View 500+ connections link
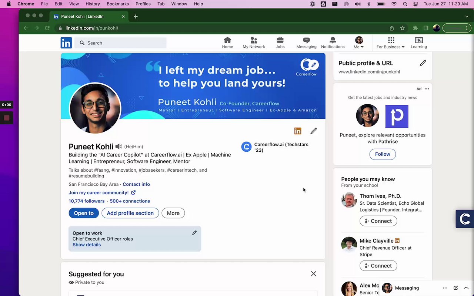This screenshot has width=474, height=296. pyautogui.click(x=130, y=201)
